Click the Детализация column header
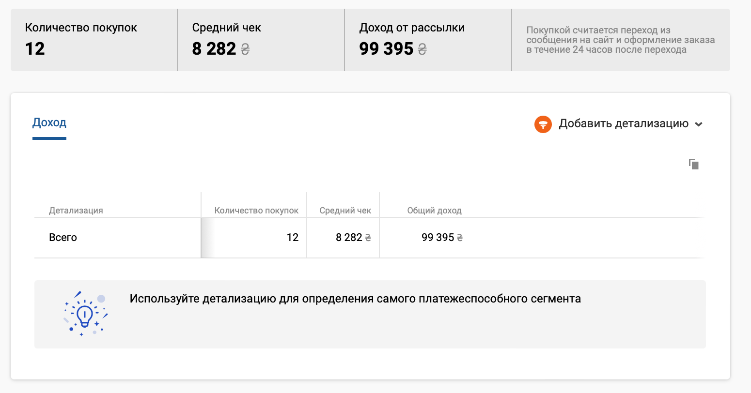 (76, 211)
